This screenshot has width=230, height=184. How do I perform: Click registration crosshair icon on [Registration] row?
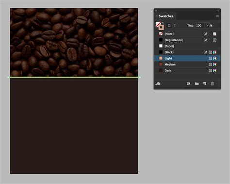pyautogui.click(x=214, y=40)
